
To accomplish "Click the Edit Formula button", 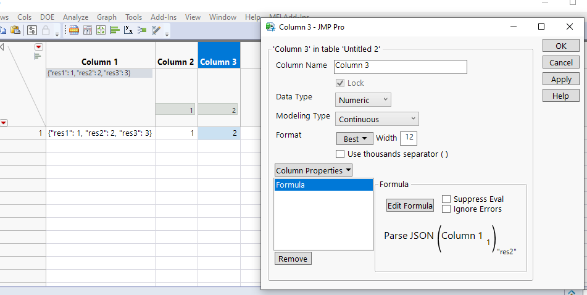I will [410, 206].
